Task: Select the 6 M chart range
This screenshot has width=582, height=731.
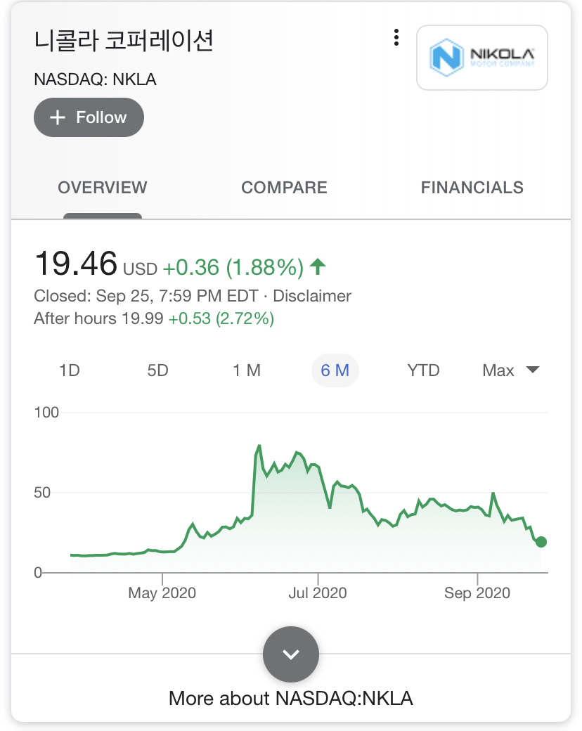Action: click(335, 370)
